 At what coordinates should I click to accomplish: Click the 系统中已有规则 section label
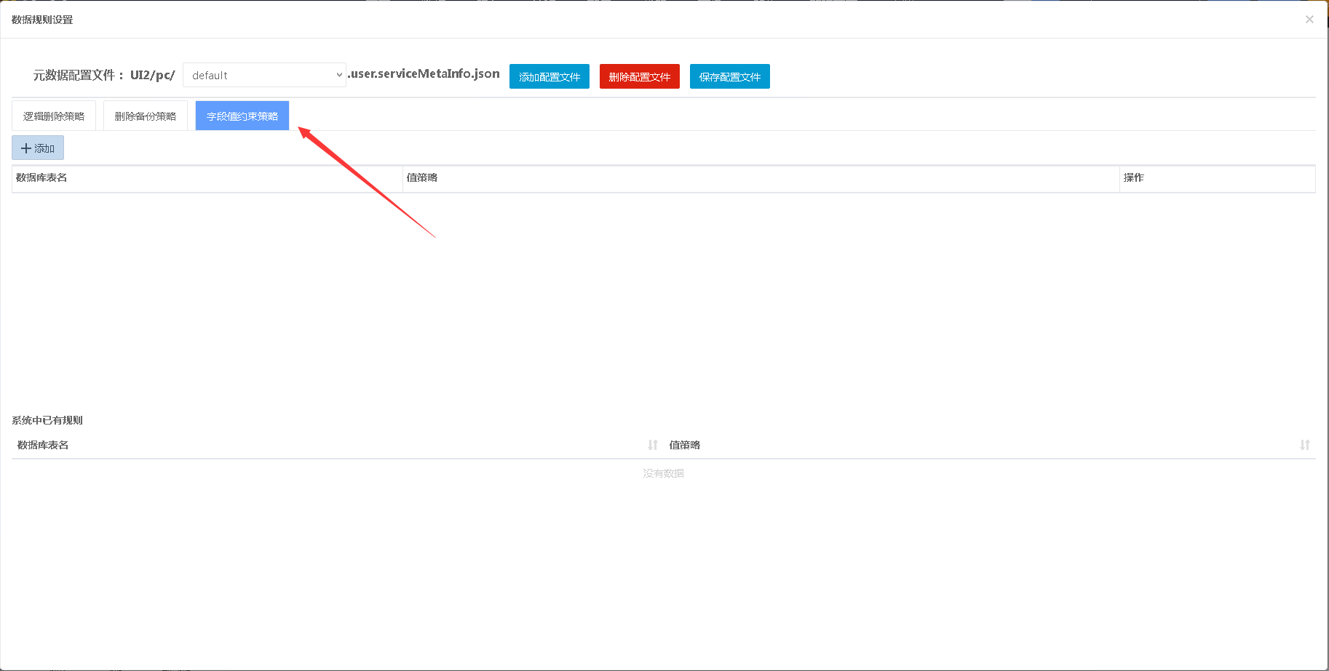pos(47,420)
